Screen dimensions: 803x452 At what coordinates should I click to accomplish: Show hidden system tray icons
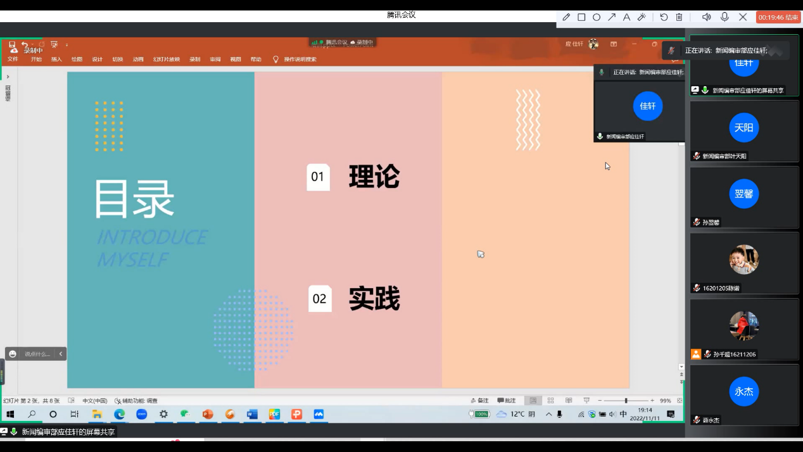[548, 414]
